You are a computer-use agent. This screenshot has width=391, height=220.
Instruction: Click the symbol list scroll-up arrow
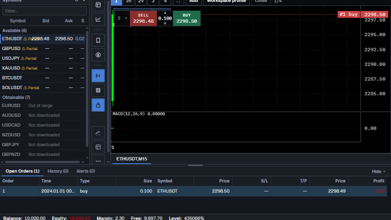pyautogui.click(x=87, y=29)
